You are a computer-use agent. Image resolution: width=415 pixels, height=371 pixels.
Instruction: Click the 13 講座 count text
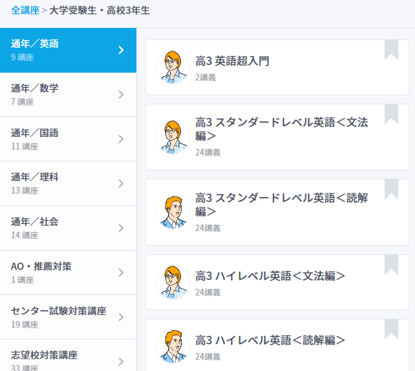coord(24,191)
